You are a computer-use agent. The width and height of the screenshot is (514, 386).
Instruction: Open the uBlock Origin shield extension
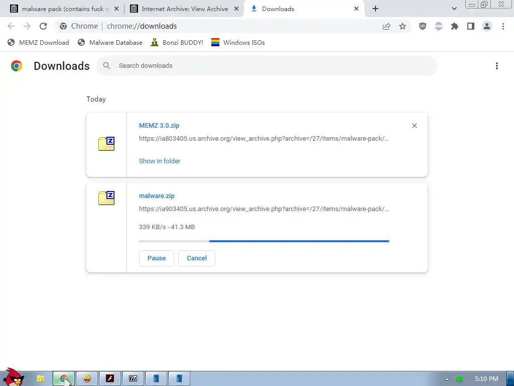point(423,26)
